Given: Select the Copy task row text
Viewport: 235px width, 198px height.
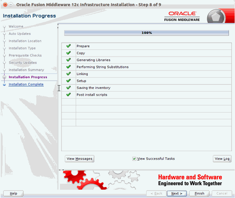Looking at the screenshot, I should point(81,53).
